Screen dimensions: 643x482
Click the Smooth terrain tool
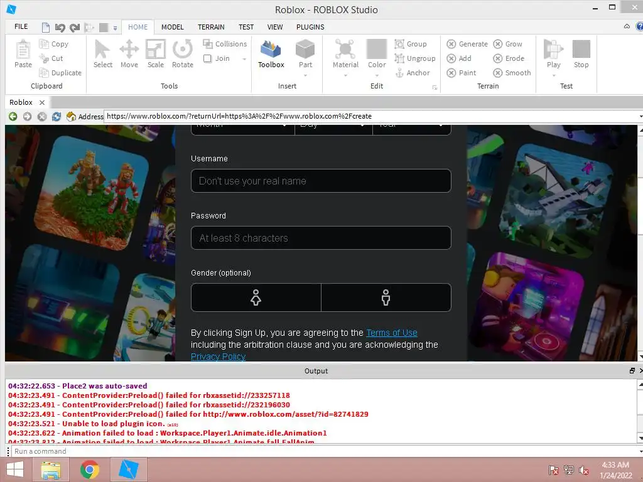point(512,73)
